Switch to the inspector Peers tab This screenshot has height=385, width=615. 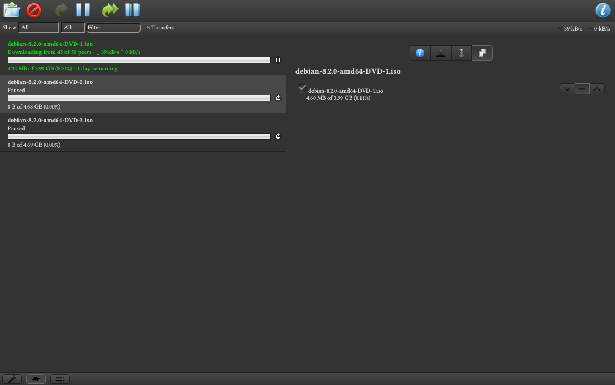coord(441,53)
